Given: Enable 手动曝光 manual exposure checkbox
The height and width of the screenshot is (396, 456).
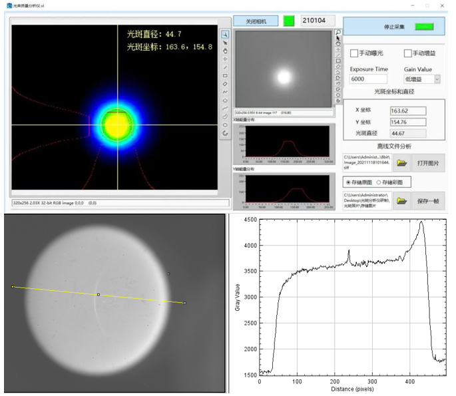Looking at the screenshot, I should tap(354, 53).
